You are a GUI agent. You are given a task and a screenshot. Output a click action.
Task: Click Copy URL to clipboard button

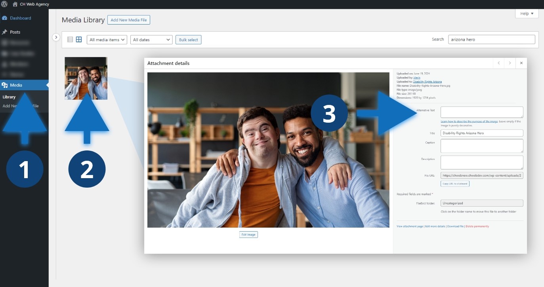coord(455,184)
